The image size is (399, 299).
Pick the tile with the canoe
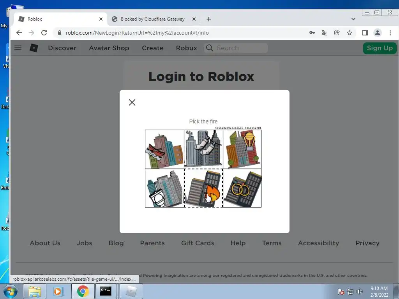click(x=165, y=149)
